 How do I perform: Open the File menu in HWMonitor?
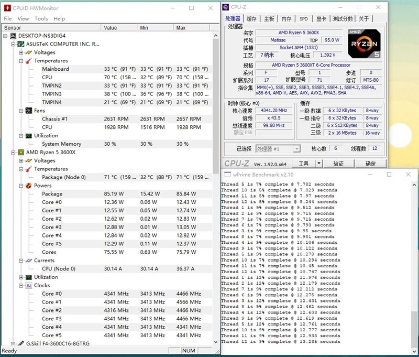coord(7,19)
